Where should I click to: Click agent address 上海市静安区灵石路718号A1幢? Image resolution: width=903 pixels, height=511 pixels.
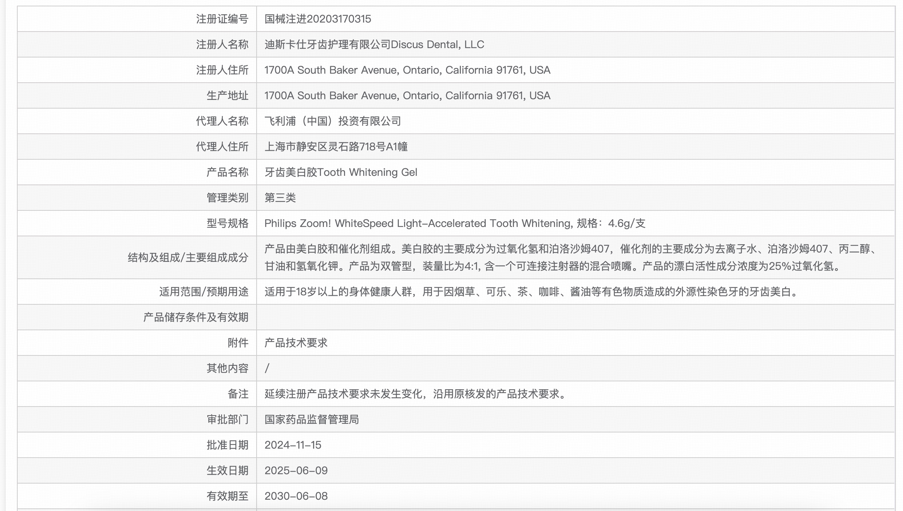tap(336, 147)
